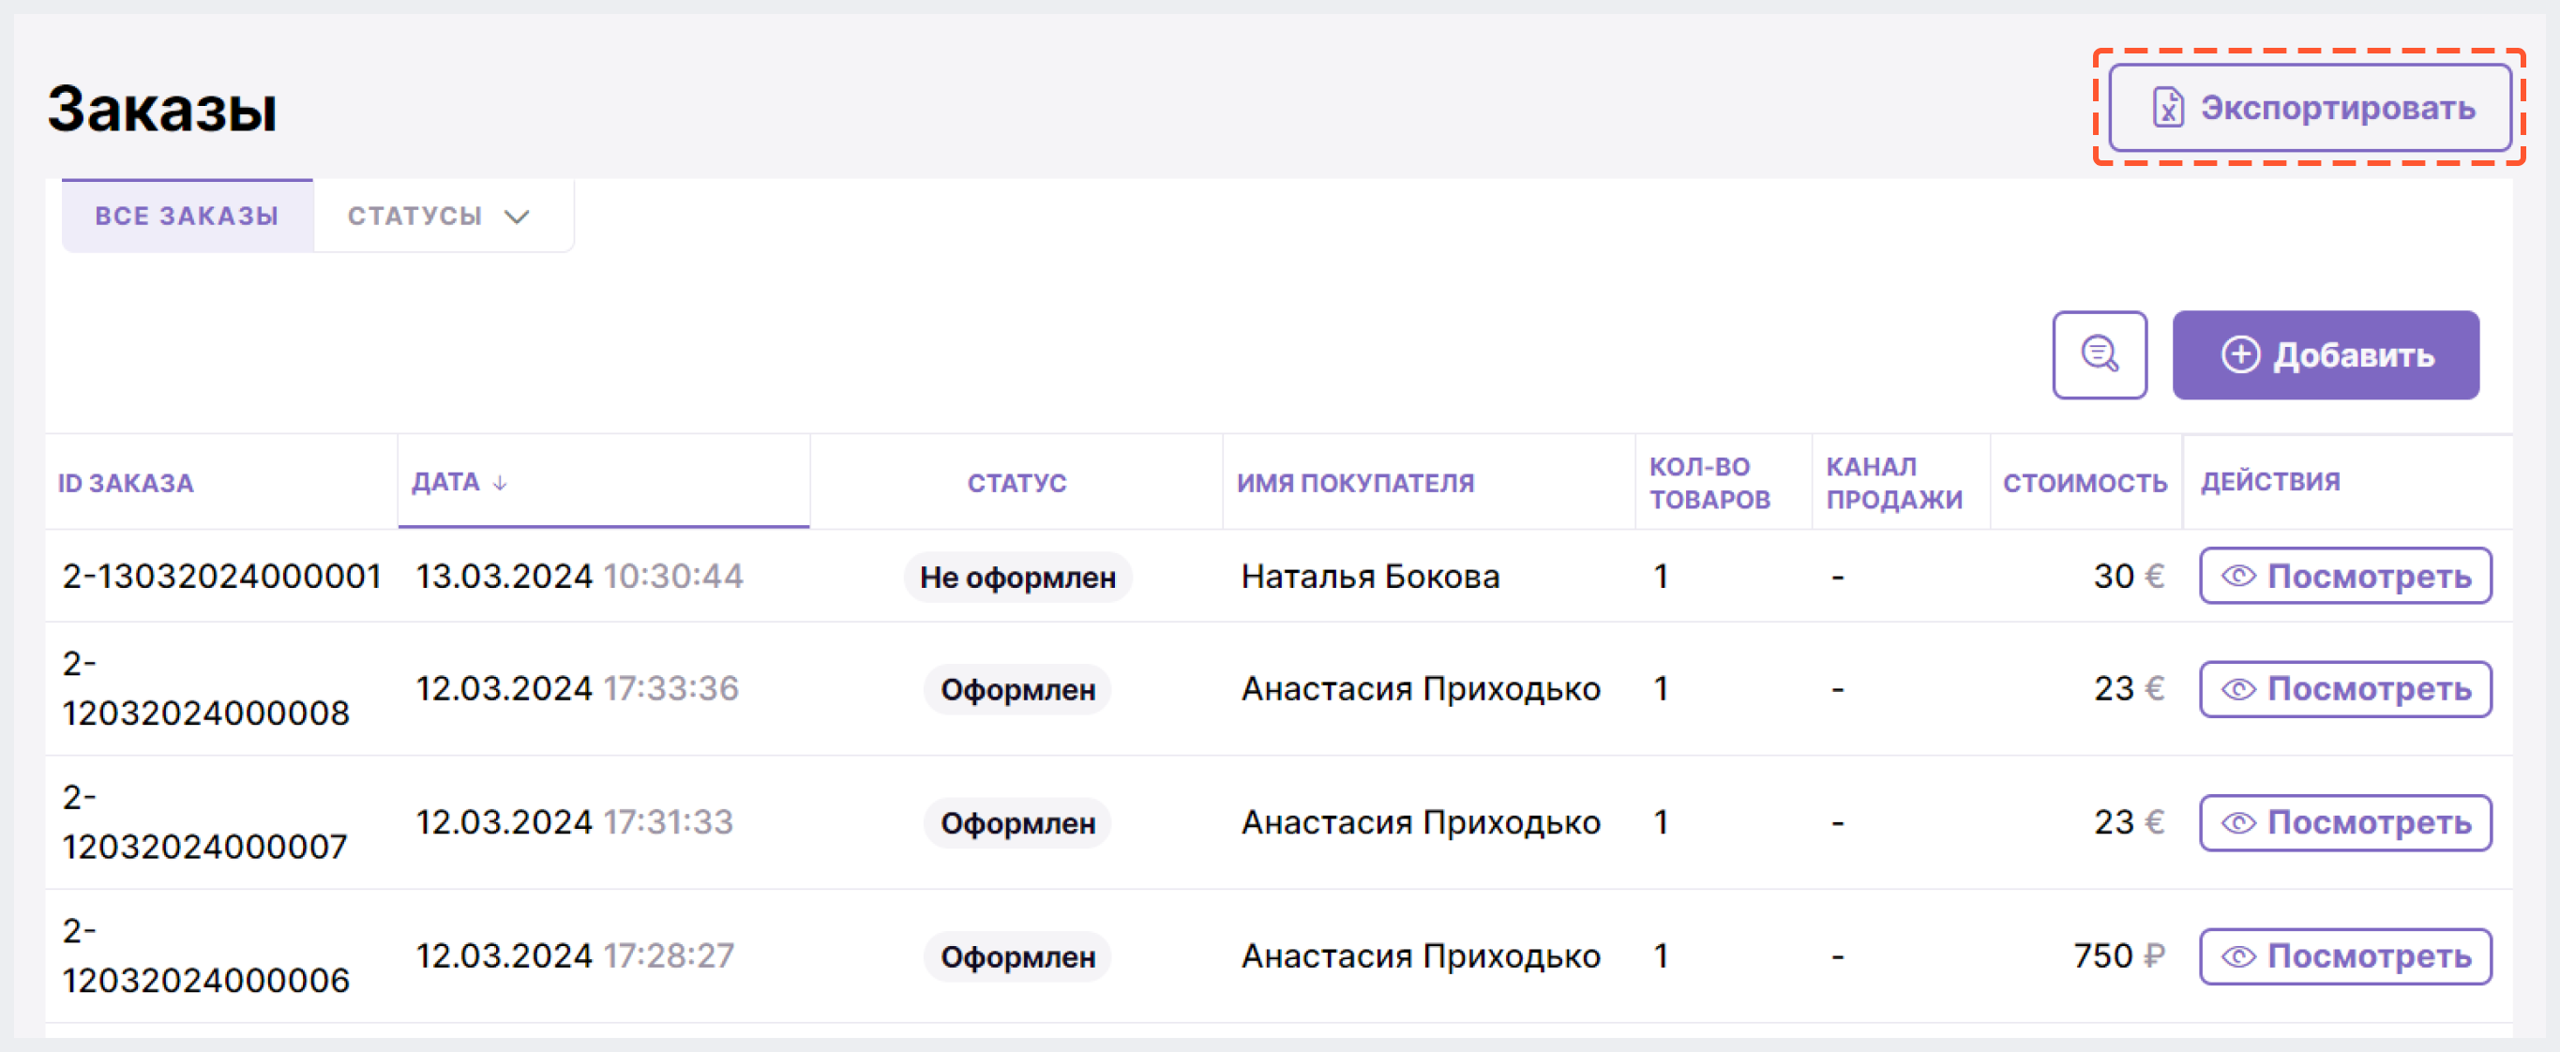Click the Экспортировать export button
The image size is (2560, 1052).
(2310, 107)
